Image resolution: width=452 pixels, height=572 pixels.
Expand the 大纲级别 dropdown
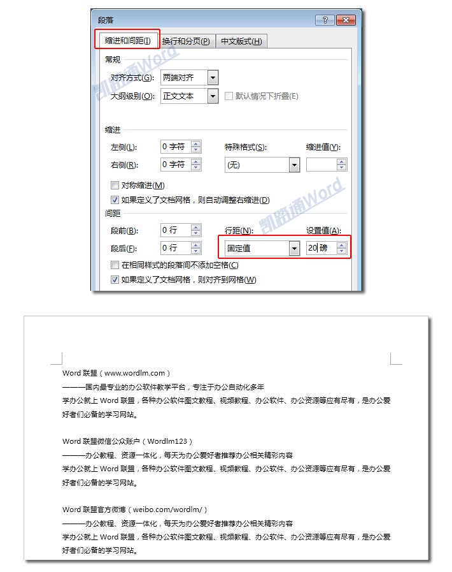(x=213, y=96)
